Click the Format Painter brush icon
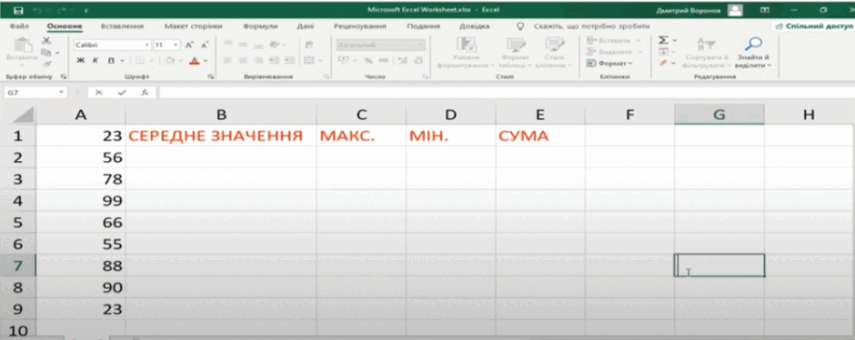The image size is (855, 340). [47, 64]
